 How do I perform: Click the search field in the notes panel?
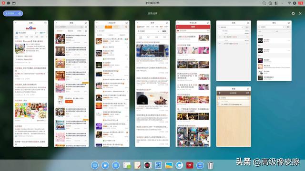click(x=234, y=98)
